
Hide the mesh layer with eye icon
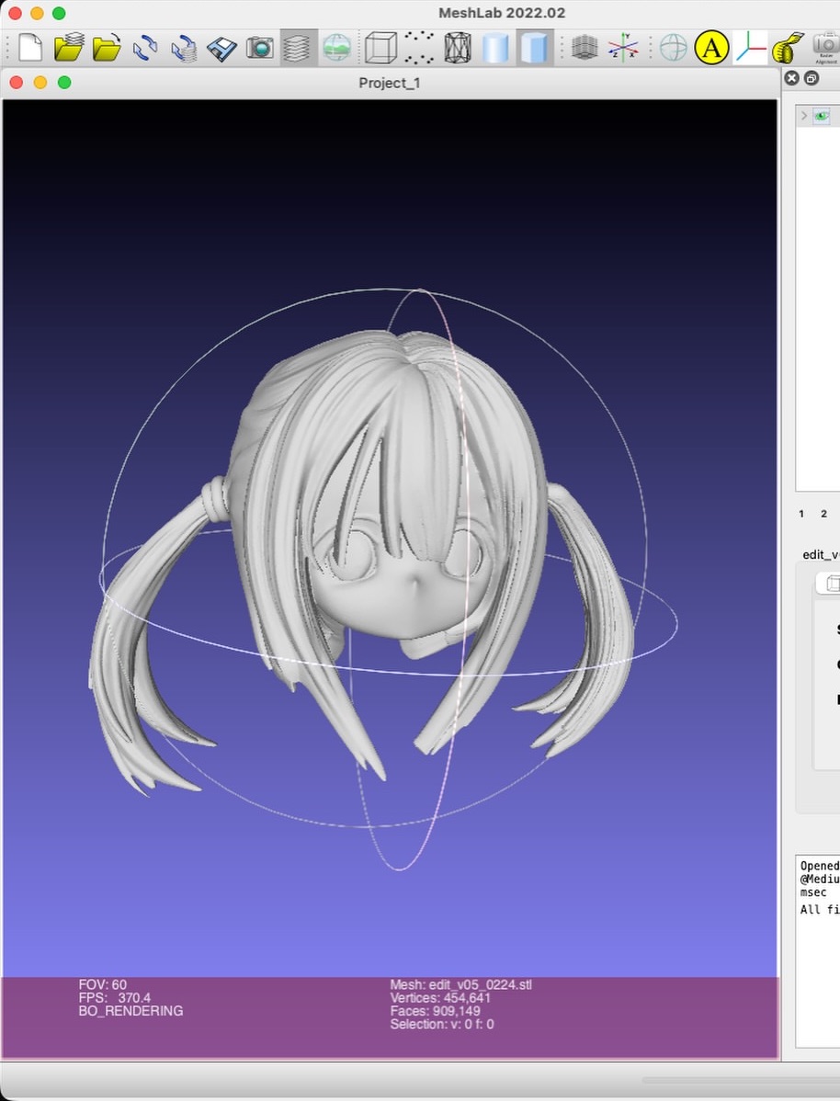pyautogui.click(x=822, y=116)
